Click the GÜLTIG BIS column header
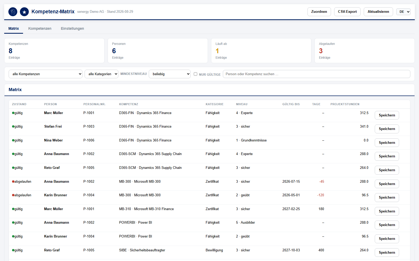 tap(291, 104)
